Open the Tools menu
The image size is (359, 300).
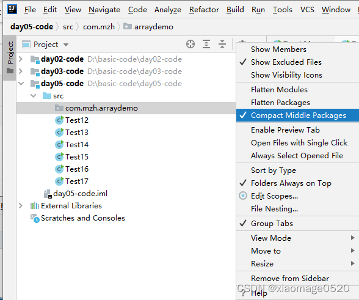tap(282, 10)
